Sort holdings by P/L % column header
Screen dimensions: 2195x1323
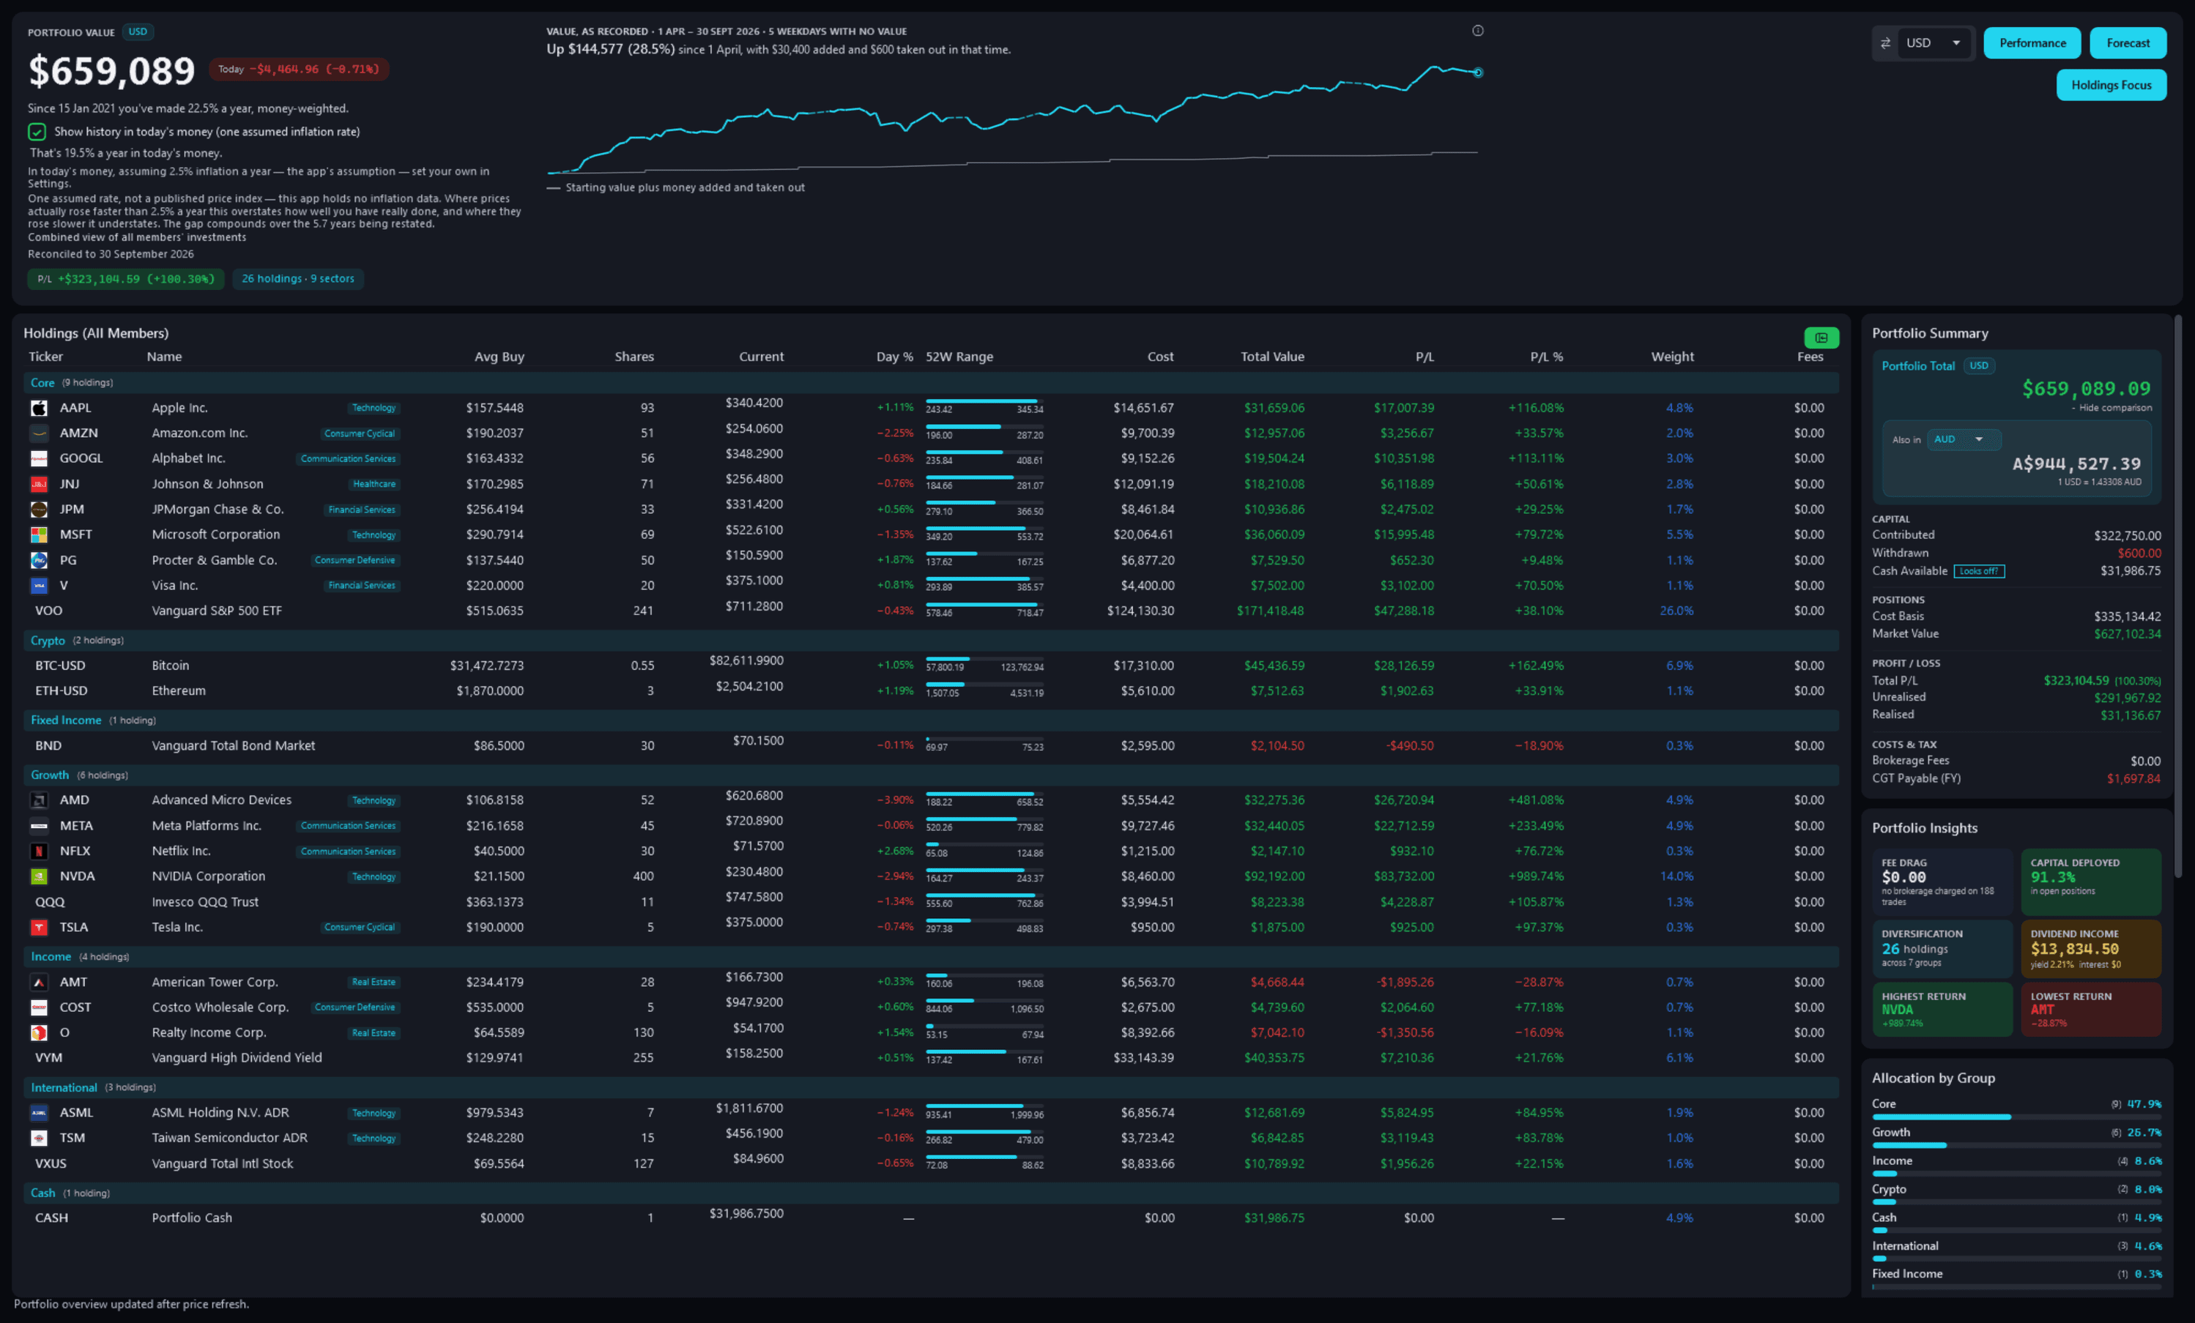[x=1545, y=356]
